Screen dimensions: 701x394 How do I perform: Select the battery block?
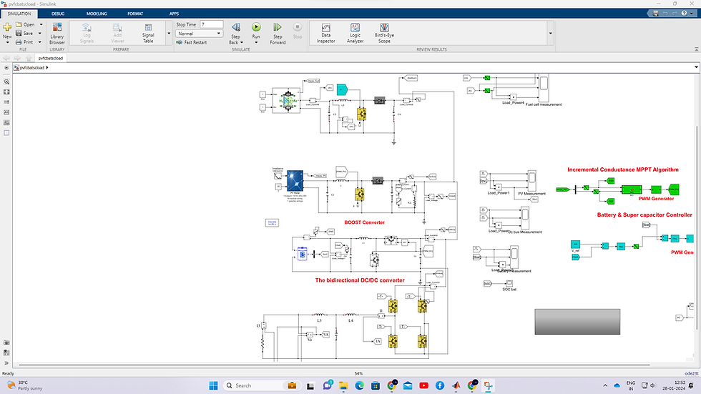[302, 254]
